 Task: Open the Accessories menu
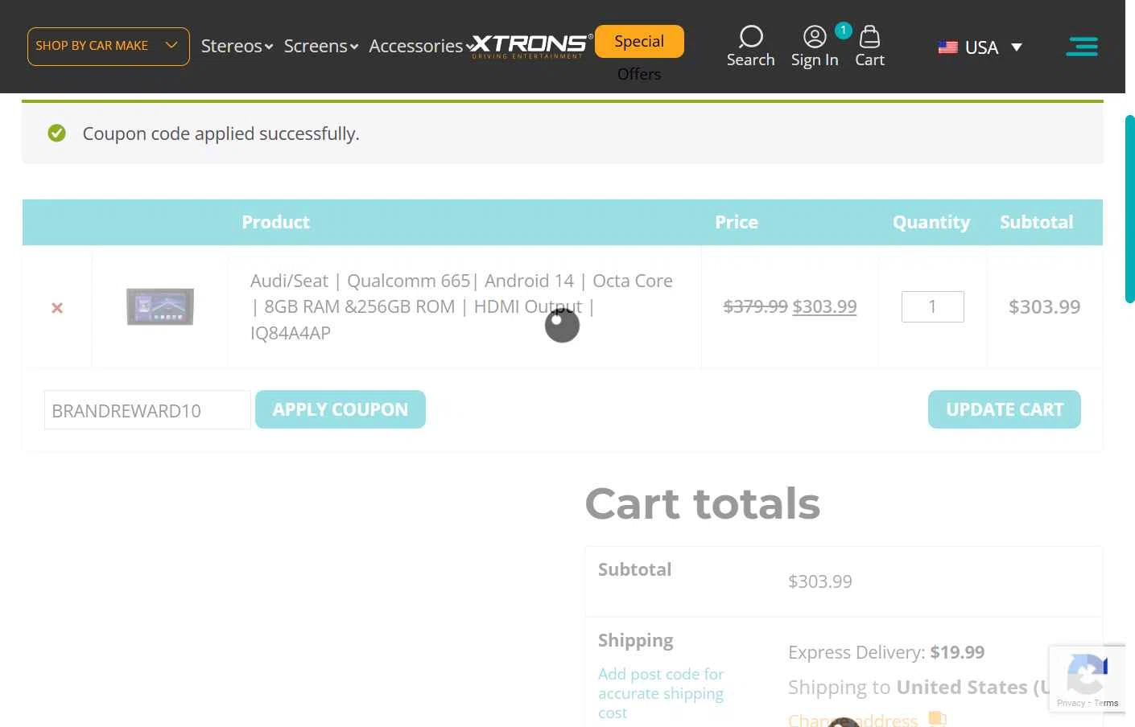(x=420, y=46)
